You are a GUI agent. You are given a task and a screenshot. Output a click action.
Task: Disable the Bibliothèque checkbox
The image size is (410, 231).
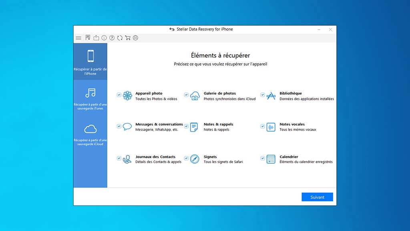pyautogui.click(x=263, y=95)
